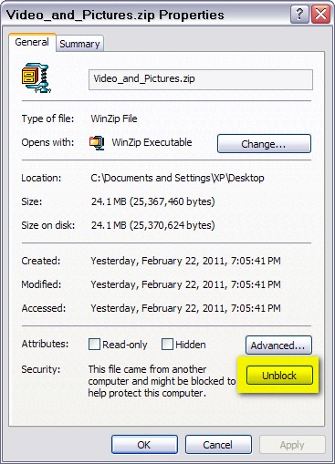The height and width of the screenshot is (464, 335).
Task: Click the grayed Apply button
Action: [x=292, y=445]
